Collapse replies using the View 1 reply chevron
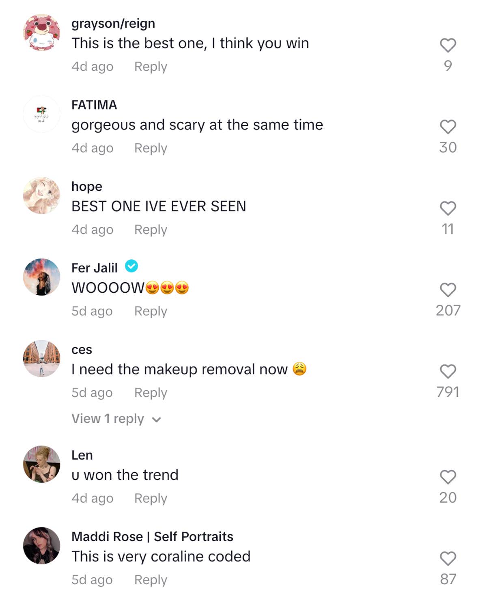The image size is (487, 605). point(157,419)
